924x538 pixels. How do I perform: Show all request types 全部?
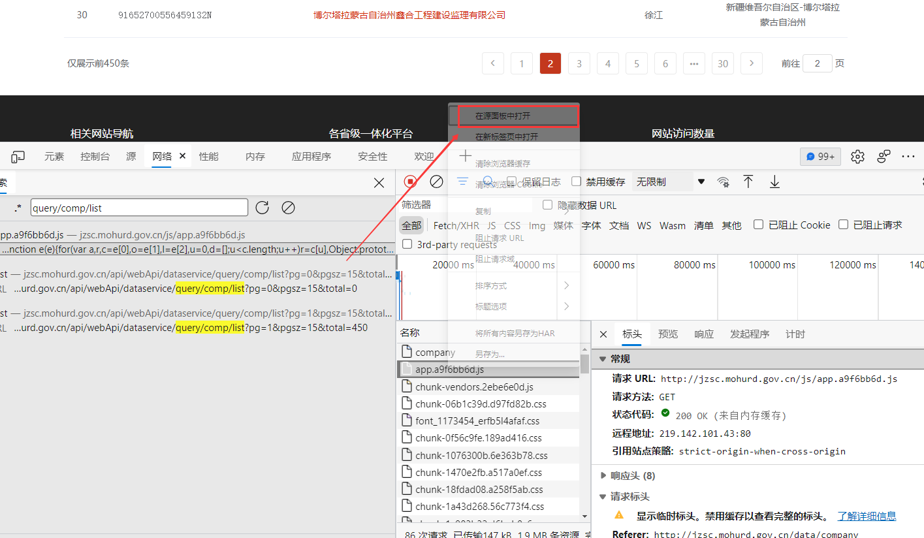411,225
